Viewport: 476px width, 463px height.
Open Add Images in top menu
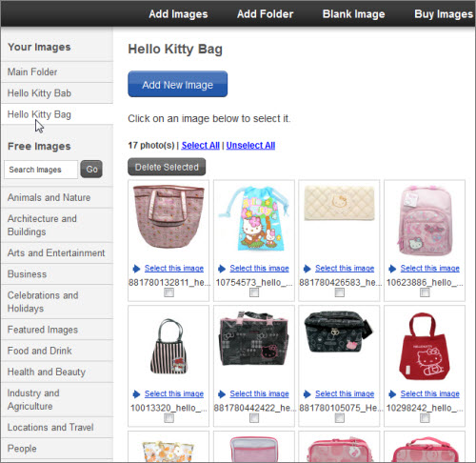tap(178, 14)
